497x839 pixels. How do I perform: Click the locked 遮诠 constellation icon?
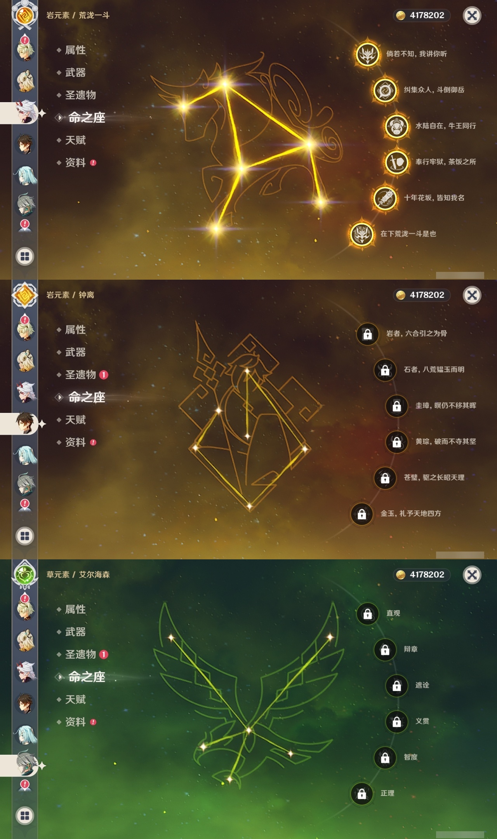point(396,686)
